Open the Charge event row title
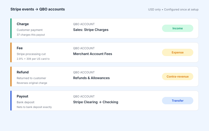209x131 pixels. pos(23,24)
